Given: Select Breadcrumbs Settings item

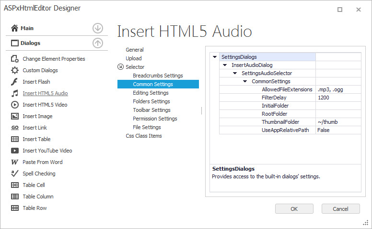Looking at the screenshot, I should pyautogui.click(x=158, y=76).
